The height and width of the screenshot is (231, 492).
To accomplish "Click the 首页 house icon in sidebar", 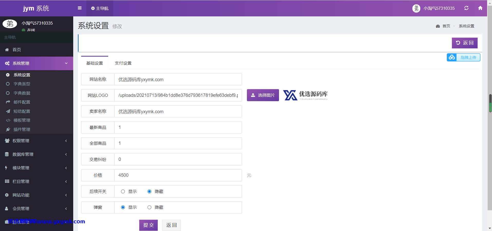I will 7,50.
